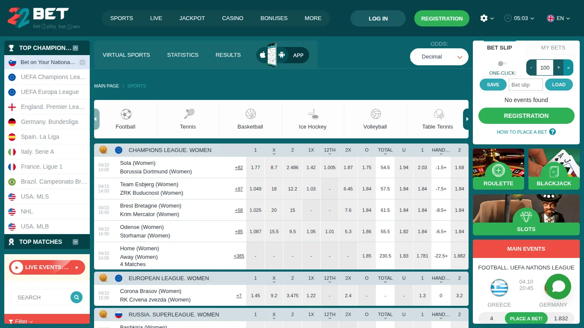The width and height of the screenshot is (584, 328).
Task: Open the 05:03 time zone dropdown
Action: [x=519, y=18]
